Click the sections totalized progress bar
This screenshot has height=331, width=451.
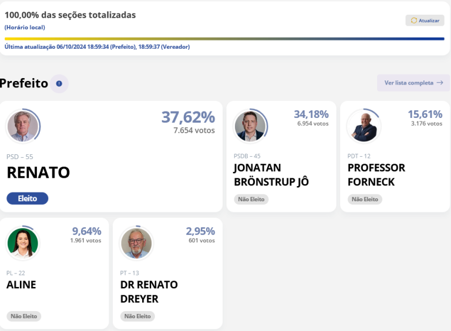point(224,39)
